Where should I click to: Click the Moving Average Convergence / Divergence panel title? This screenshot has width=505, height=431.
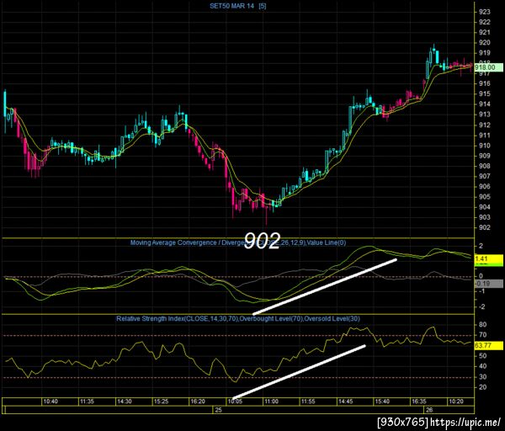pyautogui.click(x=238, y=242)
